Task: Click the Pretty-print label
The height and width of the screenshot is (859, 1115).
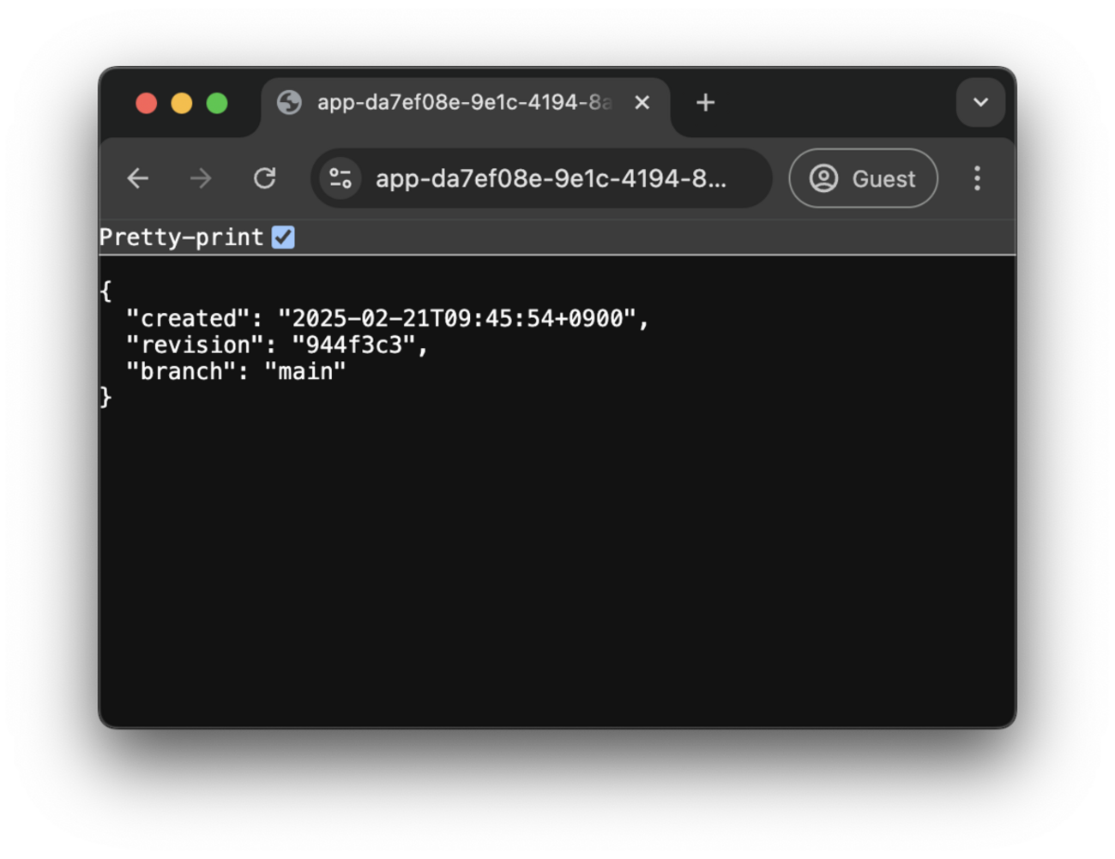Action: click(181, 237)
